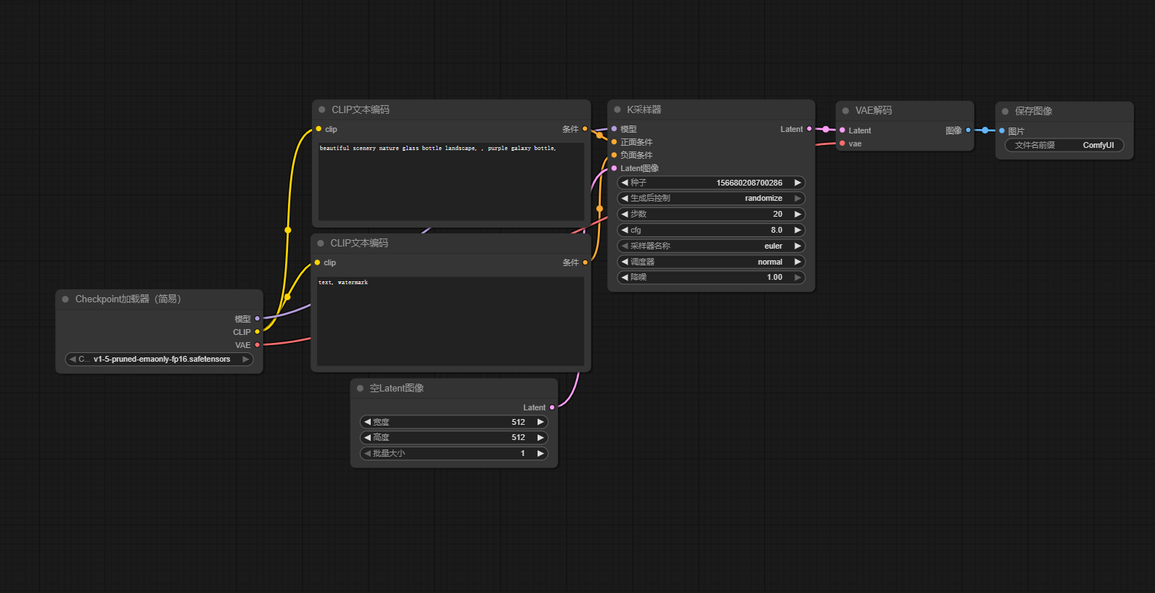
Task: Click the 文件名前缀 ComfyUI field
Action: pos(1064,145)
